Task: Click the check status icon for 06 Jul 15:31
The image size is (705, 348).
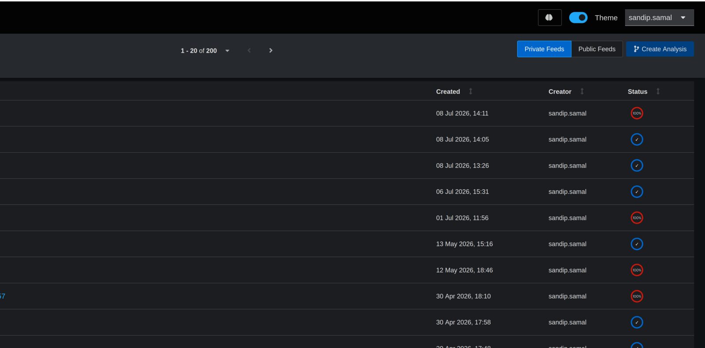Action: [x=637, y=192]
